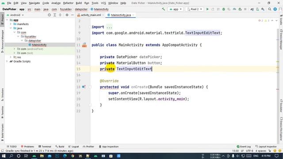283x159 pixels.
Task: Go to next highlighted error arrow
Action: [x=276, y=21]
